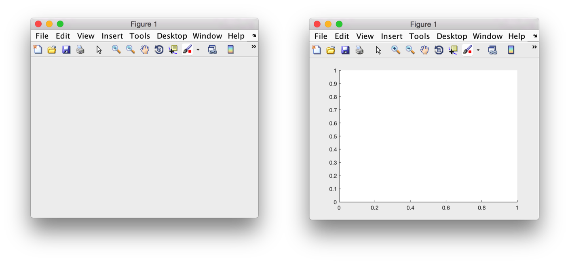Open Window menu in right window
The width and height of the screenshot is (570, 264).
coord(488,36)
